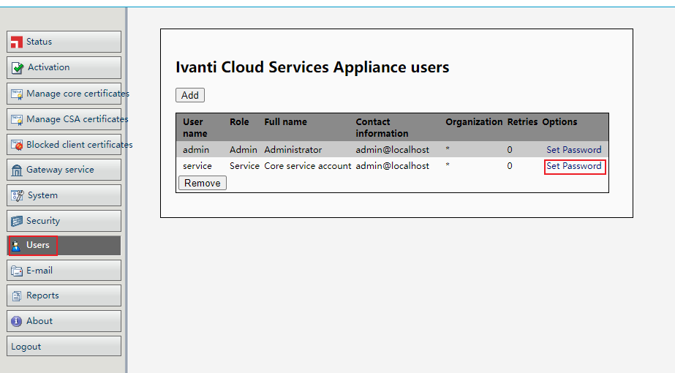Open the About page
Screen dimensions: 675x373
click(x=64, y=321)
